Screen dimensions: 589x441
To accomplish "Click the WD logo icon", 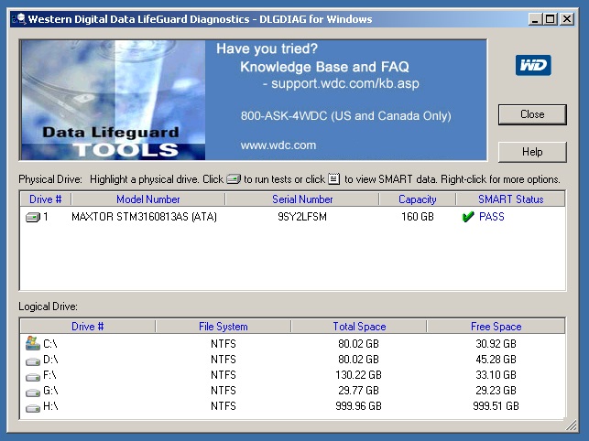I will 533,65.
